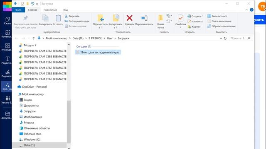The width and height of the screenshot is (266, 149).
Task: Click User in address path
Action: coord(110,38)
